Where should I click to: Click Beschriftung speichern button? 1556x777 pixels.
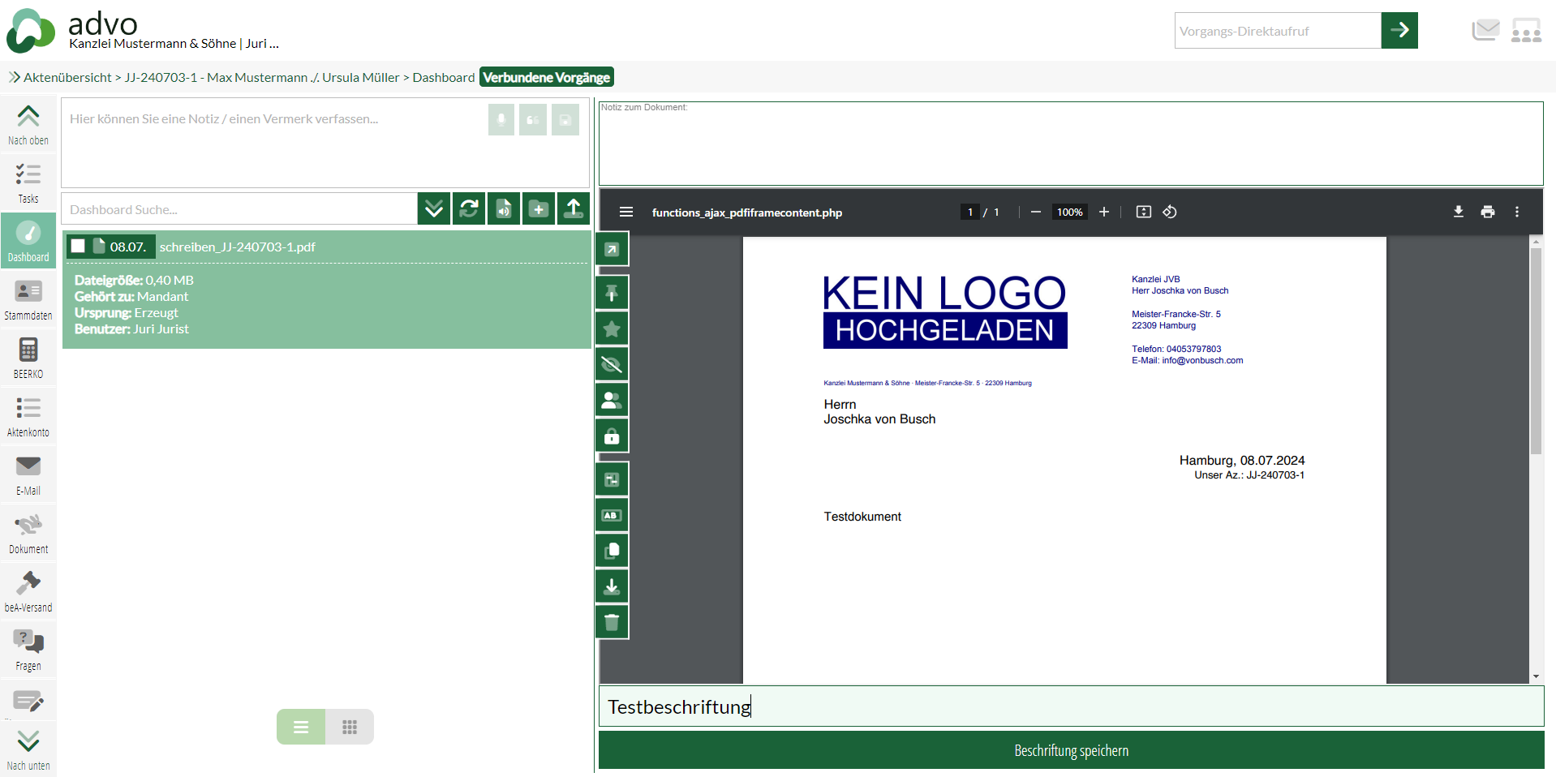(1071, 750)
